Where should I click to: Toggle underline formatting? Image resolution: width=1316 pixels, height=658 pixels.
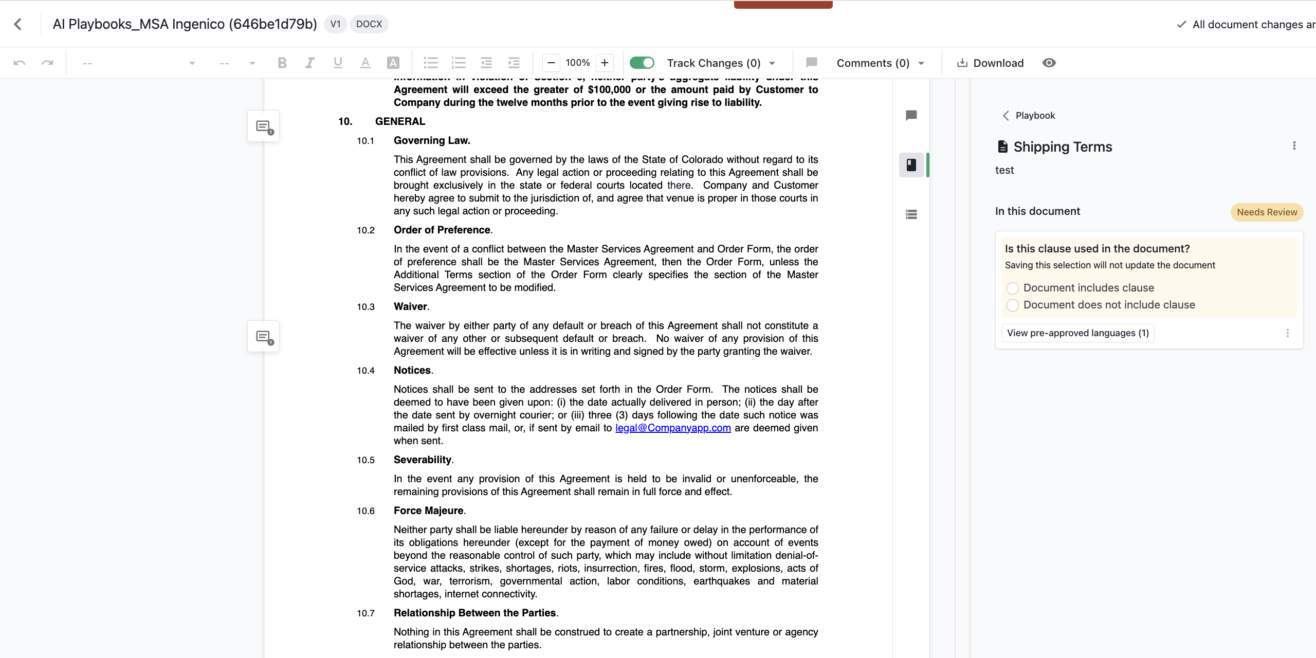(338, 63)
